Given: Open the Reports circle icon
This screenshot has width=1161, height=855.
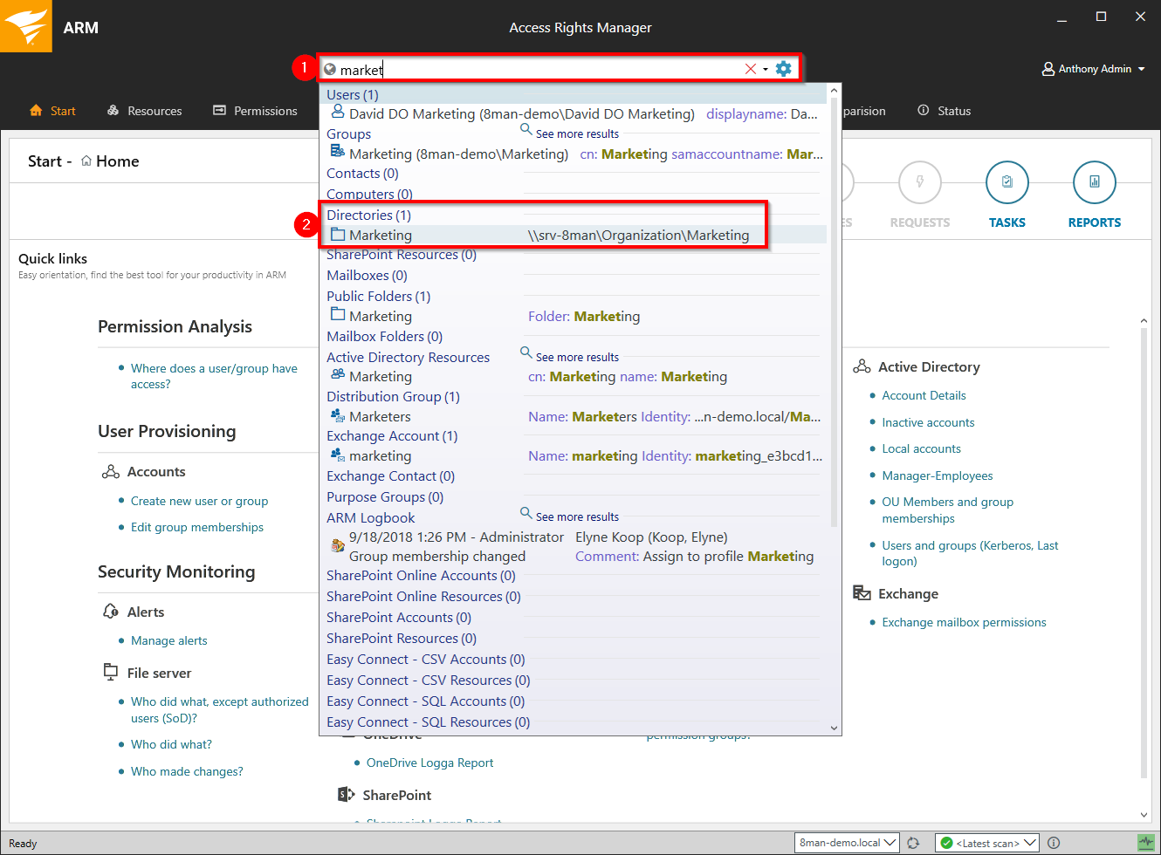Looking at the screenshot, I should (1094, 182).
